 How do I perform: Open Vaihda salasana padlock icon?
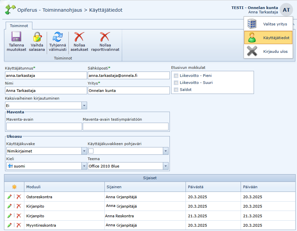[37, 37]
